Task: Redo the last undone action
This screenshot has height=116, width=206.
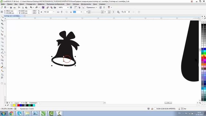Action: 36,7
